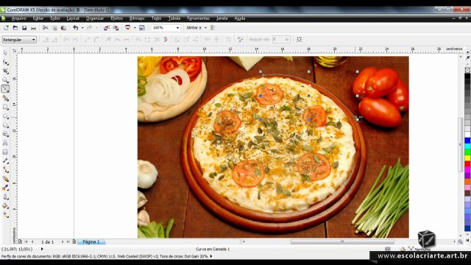
Task: Select the Smart Fill tool
Action: pos(5,98)
